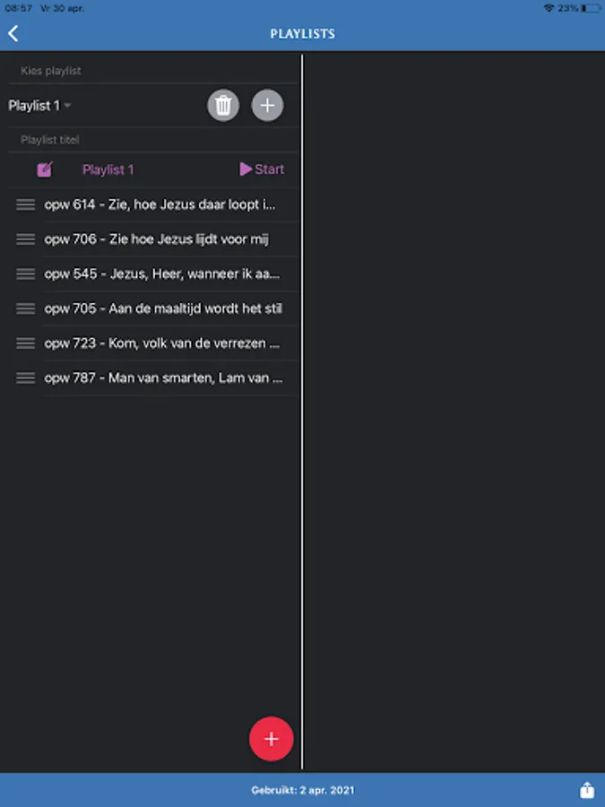
Task: Open song opw 706 Zie hoe Jezus lijdt
Action: 156,239
